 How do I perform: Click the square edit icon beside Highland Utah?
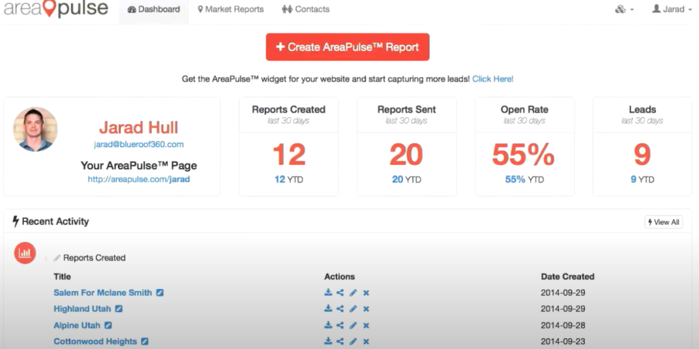[x=119, y=309]
